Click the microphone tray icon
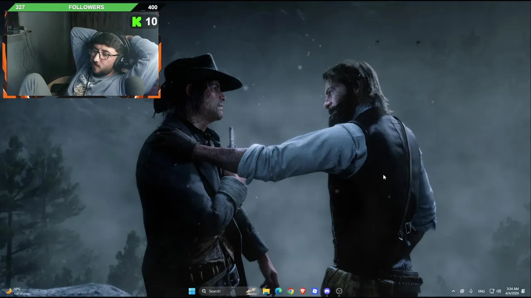531x298 pixels. click(x=471, y=291)
